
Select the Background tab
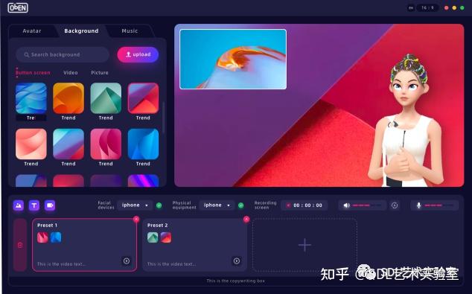point(81,31)
